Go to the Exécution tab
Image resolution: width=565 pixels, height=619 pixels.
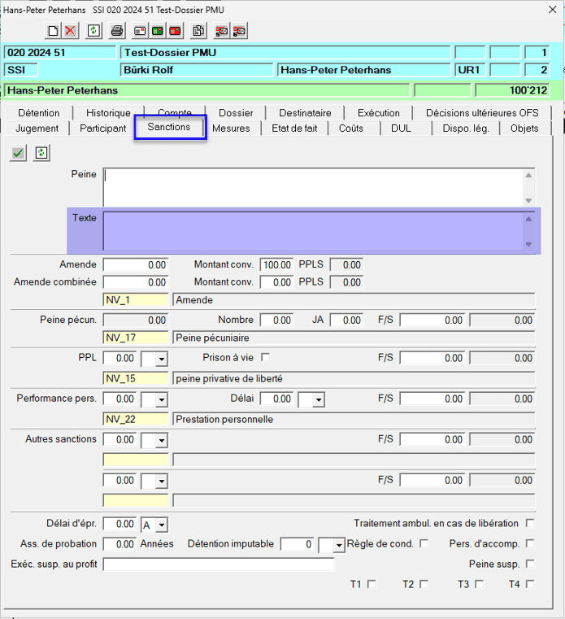tap(378, 113)
